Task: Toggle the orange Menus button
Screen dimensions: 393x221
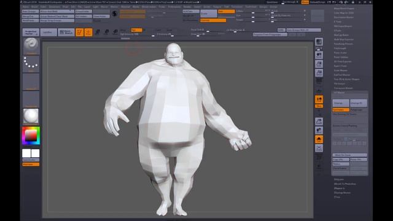Action: [x=305, y=2]
